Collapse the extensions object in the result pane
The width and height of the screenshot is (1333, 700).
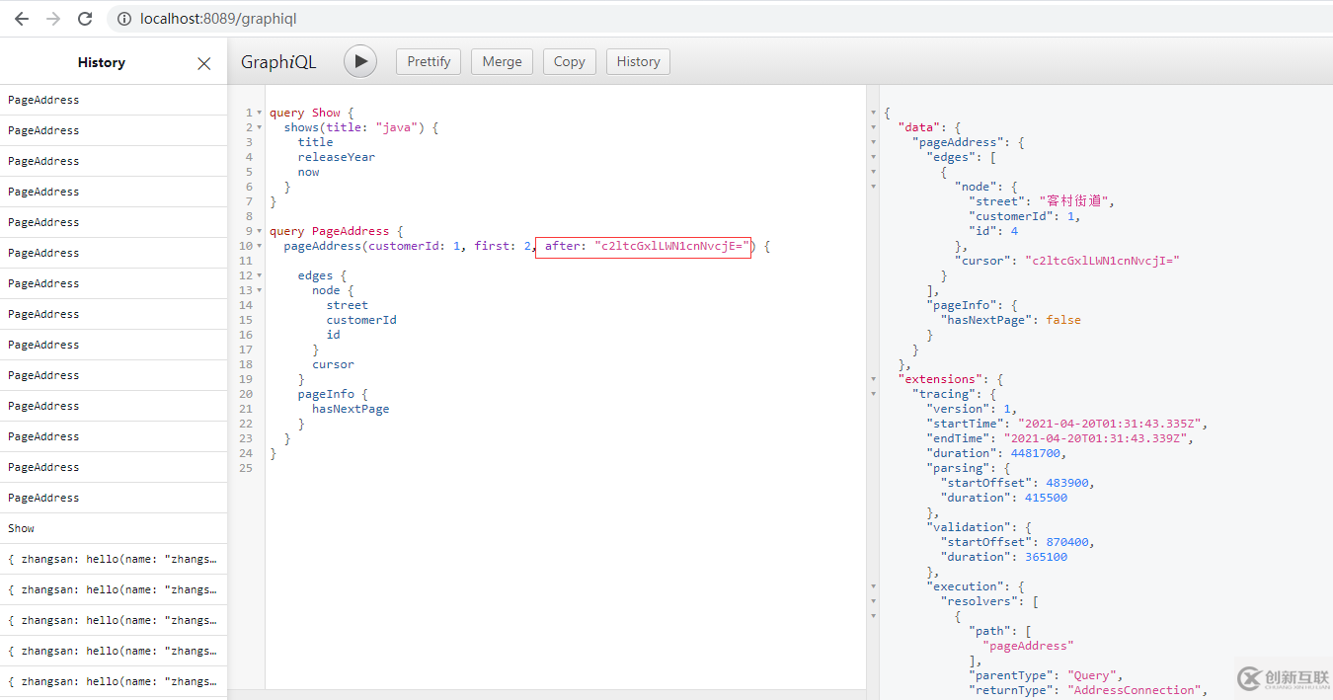(873, 379)
